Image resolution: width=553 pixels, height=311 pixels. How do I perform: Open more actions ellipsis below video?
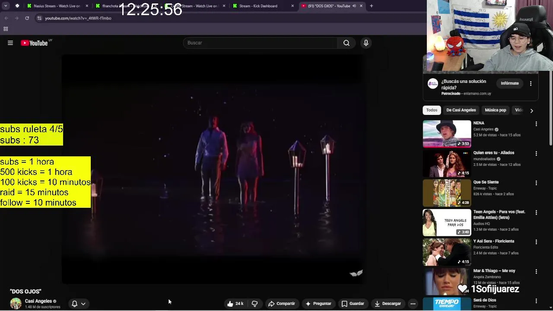tap(413, 304)
